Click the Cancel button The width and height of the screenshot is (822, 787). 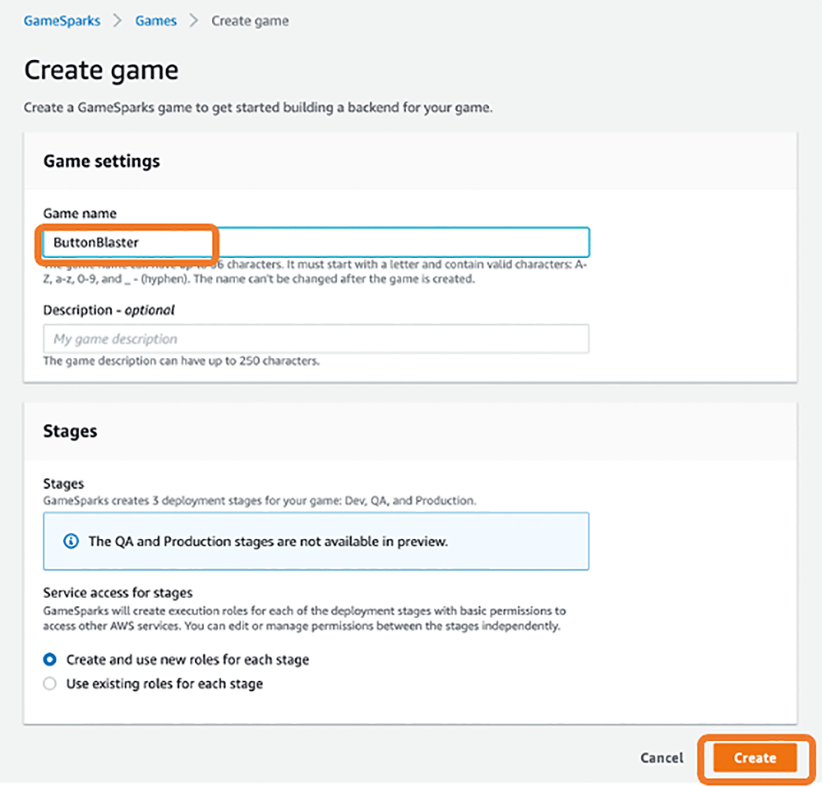(x=661, y=757)
